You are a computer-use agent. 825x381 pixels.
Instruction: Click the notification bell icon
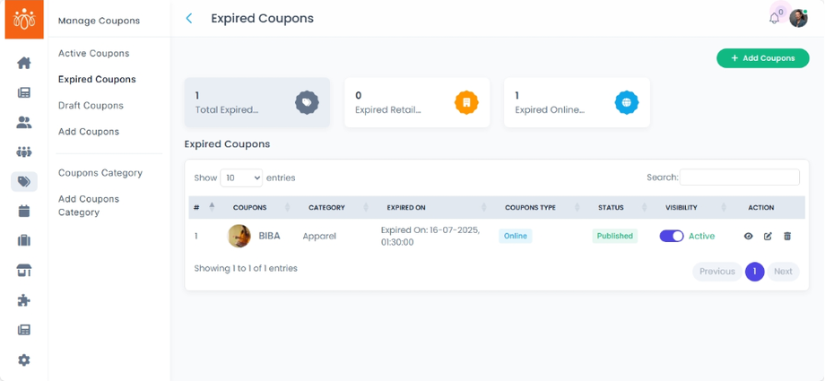pyautogui.click(x=774, y=18)
